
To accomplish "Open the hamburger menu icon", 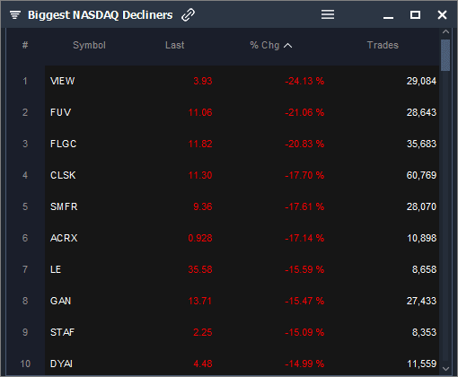I will click(328, 14).
